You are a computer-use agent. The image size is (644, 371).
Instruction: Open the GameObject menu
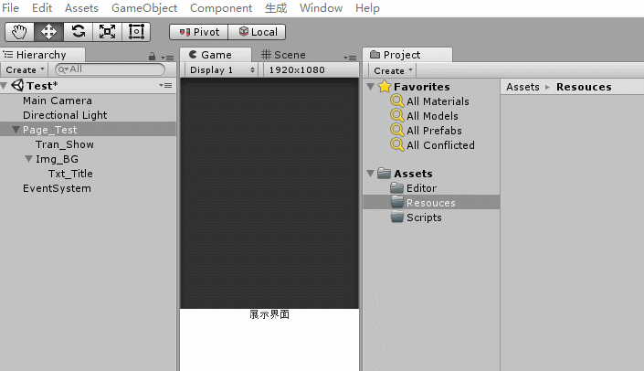click(x=144, y=8)
